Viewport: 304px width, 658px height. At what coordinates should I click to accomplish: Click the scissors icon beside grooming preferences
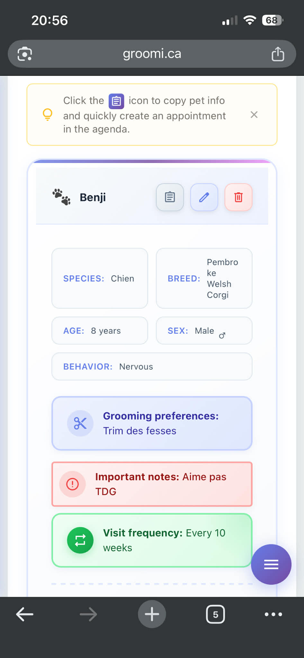80,423
